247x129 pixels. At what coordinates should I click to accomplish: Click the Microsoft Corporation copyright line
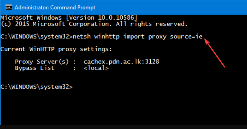click(x=94, y=24)
